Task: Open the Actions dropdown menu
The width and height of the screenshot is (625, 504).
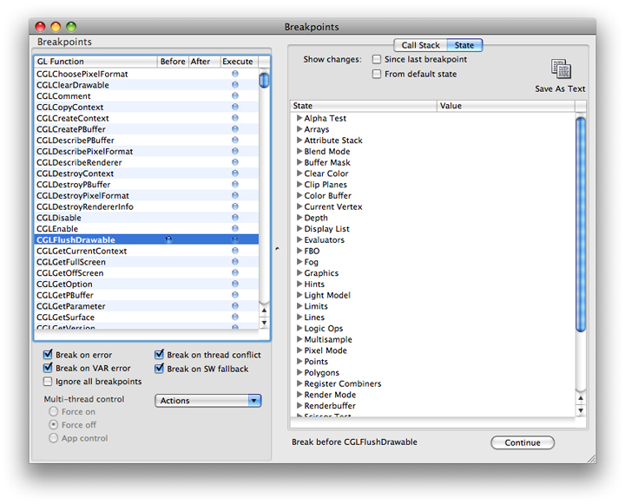Action: click(x=208, y=401)
